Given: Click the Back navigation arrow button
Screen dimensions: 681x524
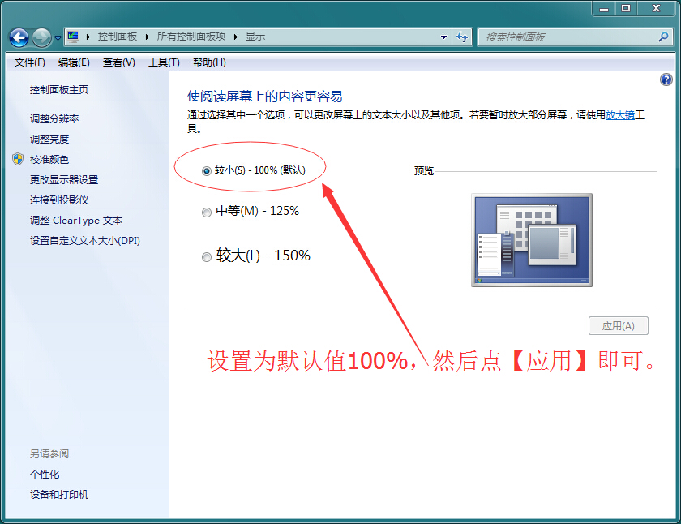Looking at the screenshot, I should pyautogui.click(x=19, y=37).
